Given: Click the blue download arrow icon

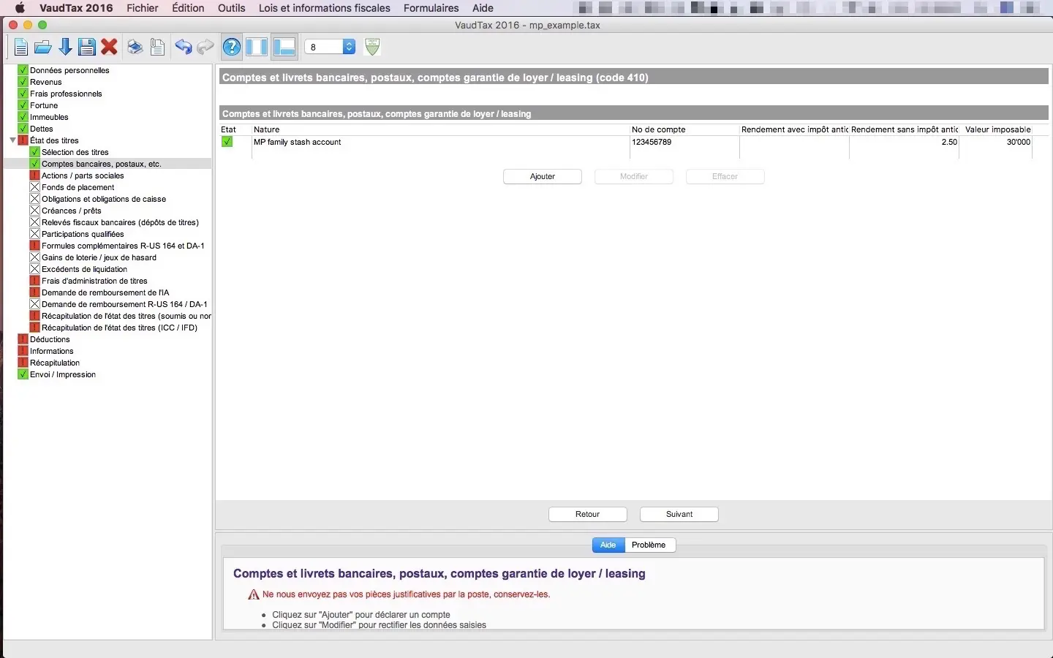Looking at the screenshot, I should pos(65,48).
